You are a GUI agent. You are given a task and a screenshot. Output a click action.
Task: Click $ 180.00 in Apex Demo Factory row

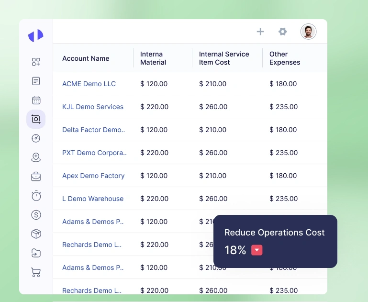283,176
